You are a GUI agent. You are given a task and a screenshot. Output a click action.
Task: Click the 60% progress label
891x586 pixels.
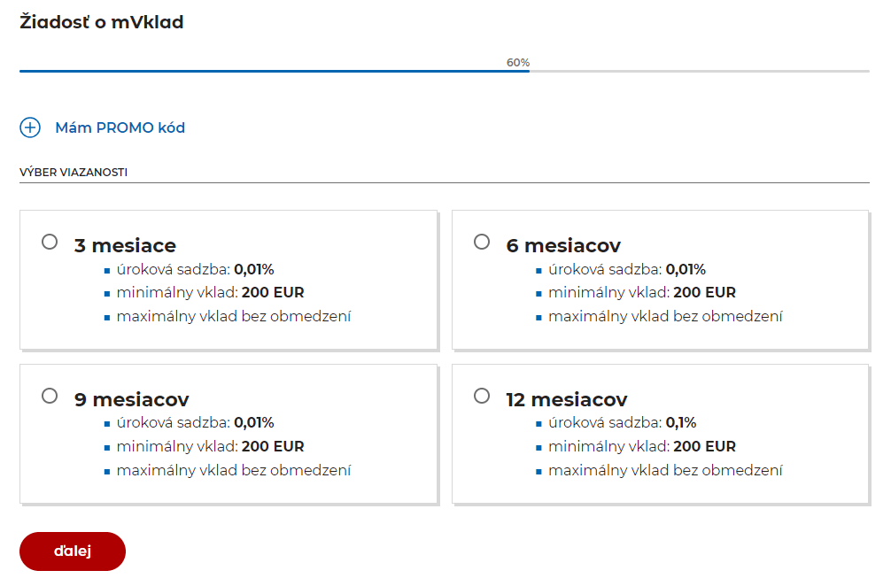(x=518, y=63)
